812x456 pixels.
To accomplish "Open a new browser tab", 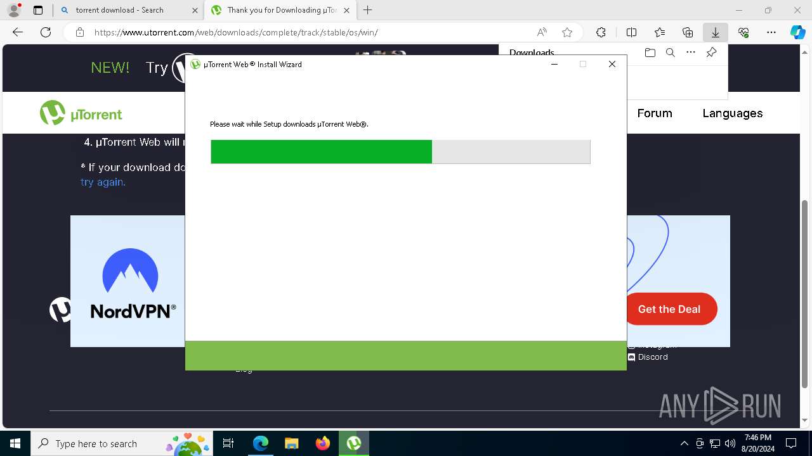I will (368, 10).
